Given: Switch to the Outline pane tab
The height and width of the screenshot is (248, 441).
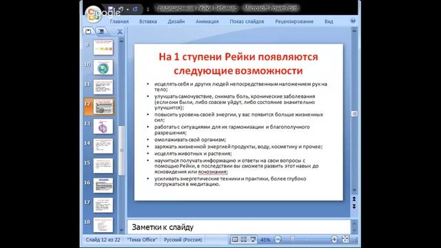Looking at the screenshot, I should pyautogui.click(x=101, y=31).
